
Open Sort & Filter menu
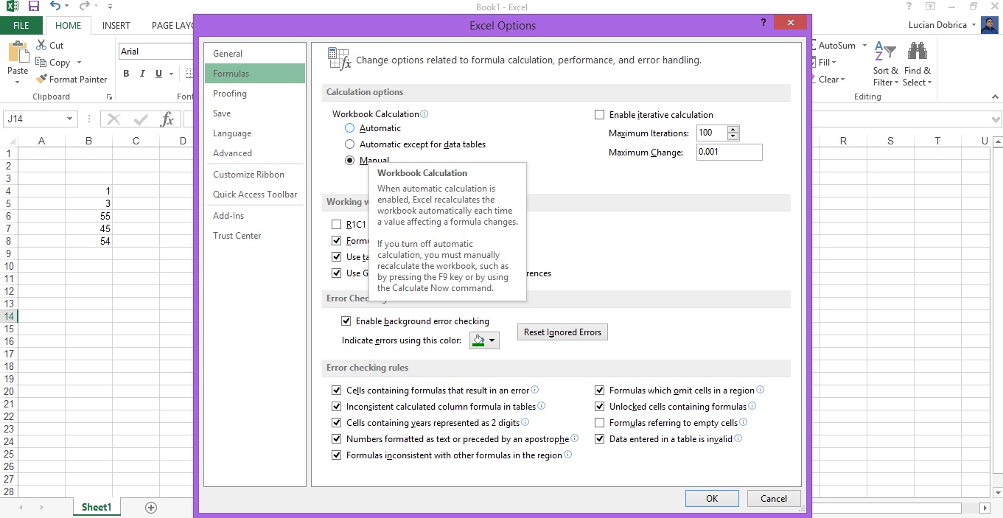(x=885, y=64)
